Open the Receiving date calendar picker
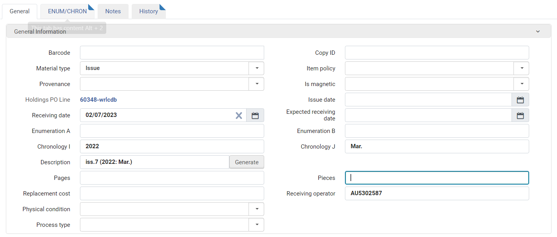 tap(255, 115)
